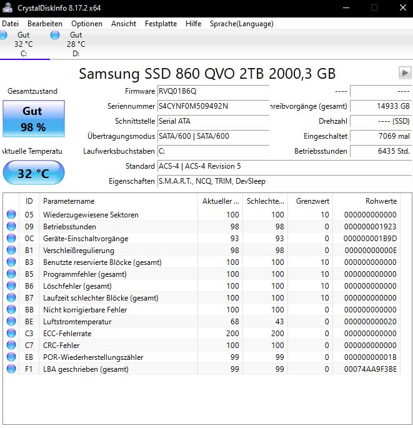Click status orb of Geräte-Einschaltvorgänge row
Image resolution: width=413 pixels, height=428 pixels.
pyautogui.click(x=11, y=238)
